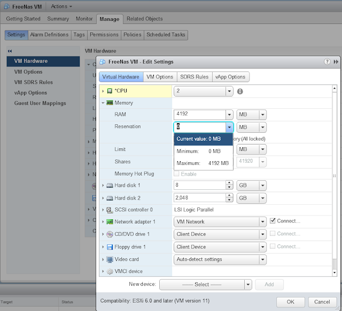Toggle Floppy drive 1 Connect checkbox

pos(273,246)
